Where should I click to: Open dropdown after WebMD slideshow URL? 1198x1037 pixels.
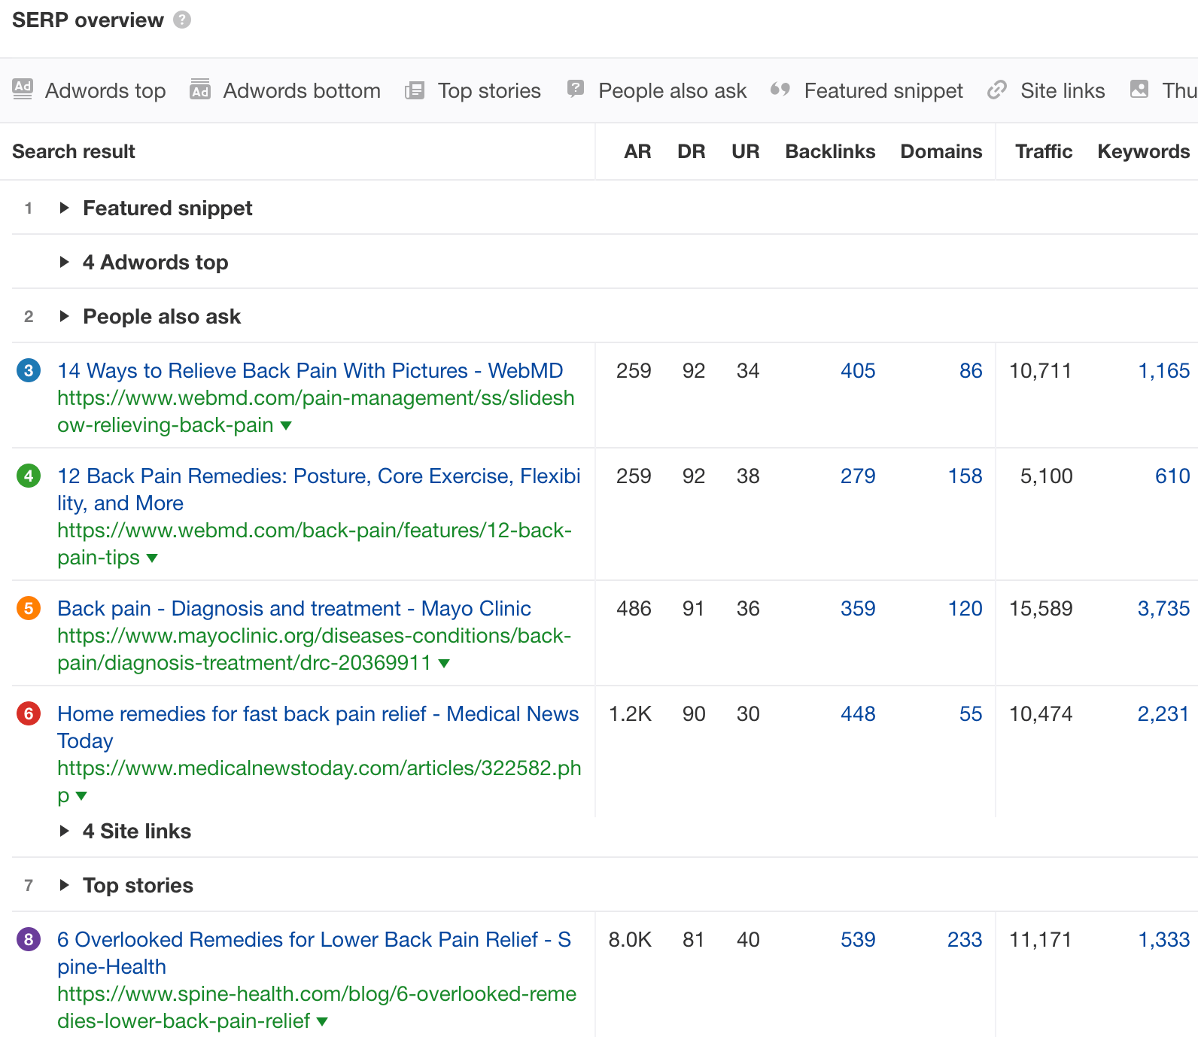[x=286, y=426]
